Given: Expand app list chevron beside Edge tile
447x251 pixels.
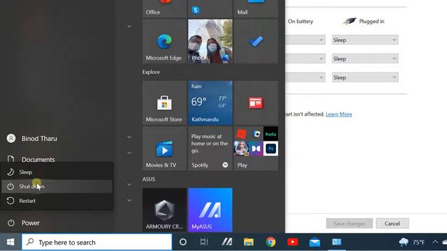Looking at the screenshot, I should tap(129, 26).
